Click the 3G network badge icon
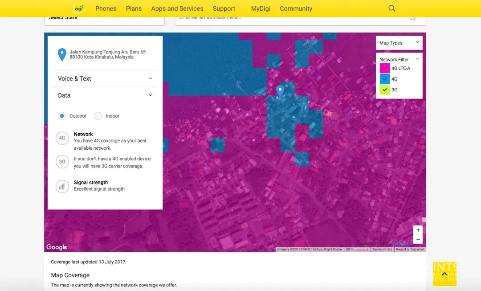The image size is (481, 291). 62,162
